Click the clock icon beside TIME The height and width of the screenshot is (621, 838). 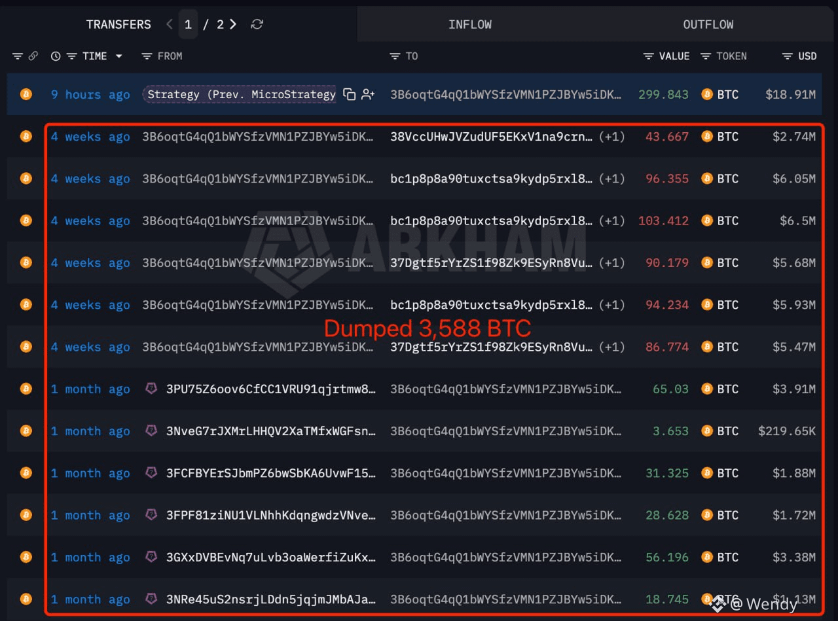[x=56, y=56]
